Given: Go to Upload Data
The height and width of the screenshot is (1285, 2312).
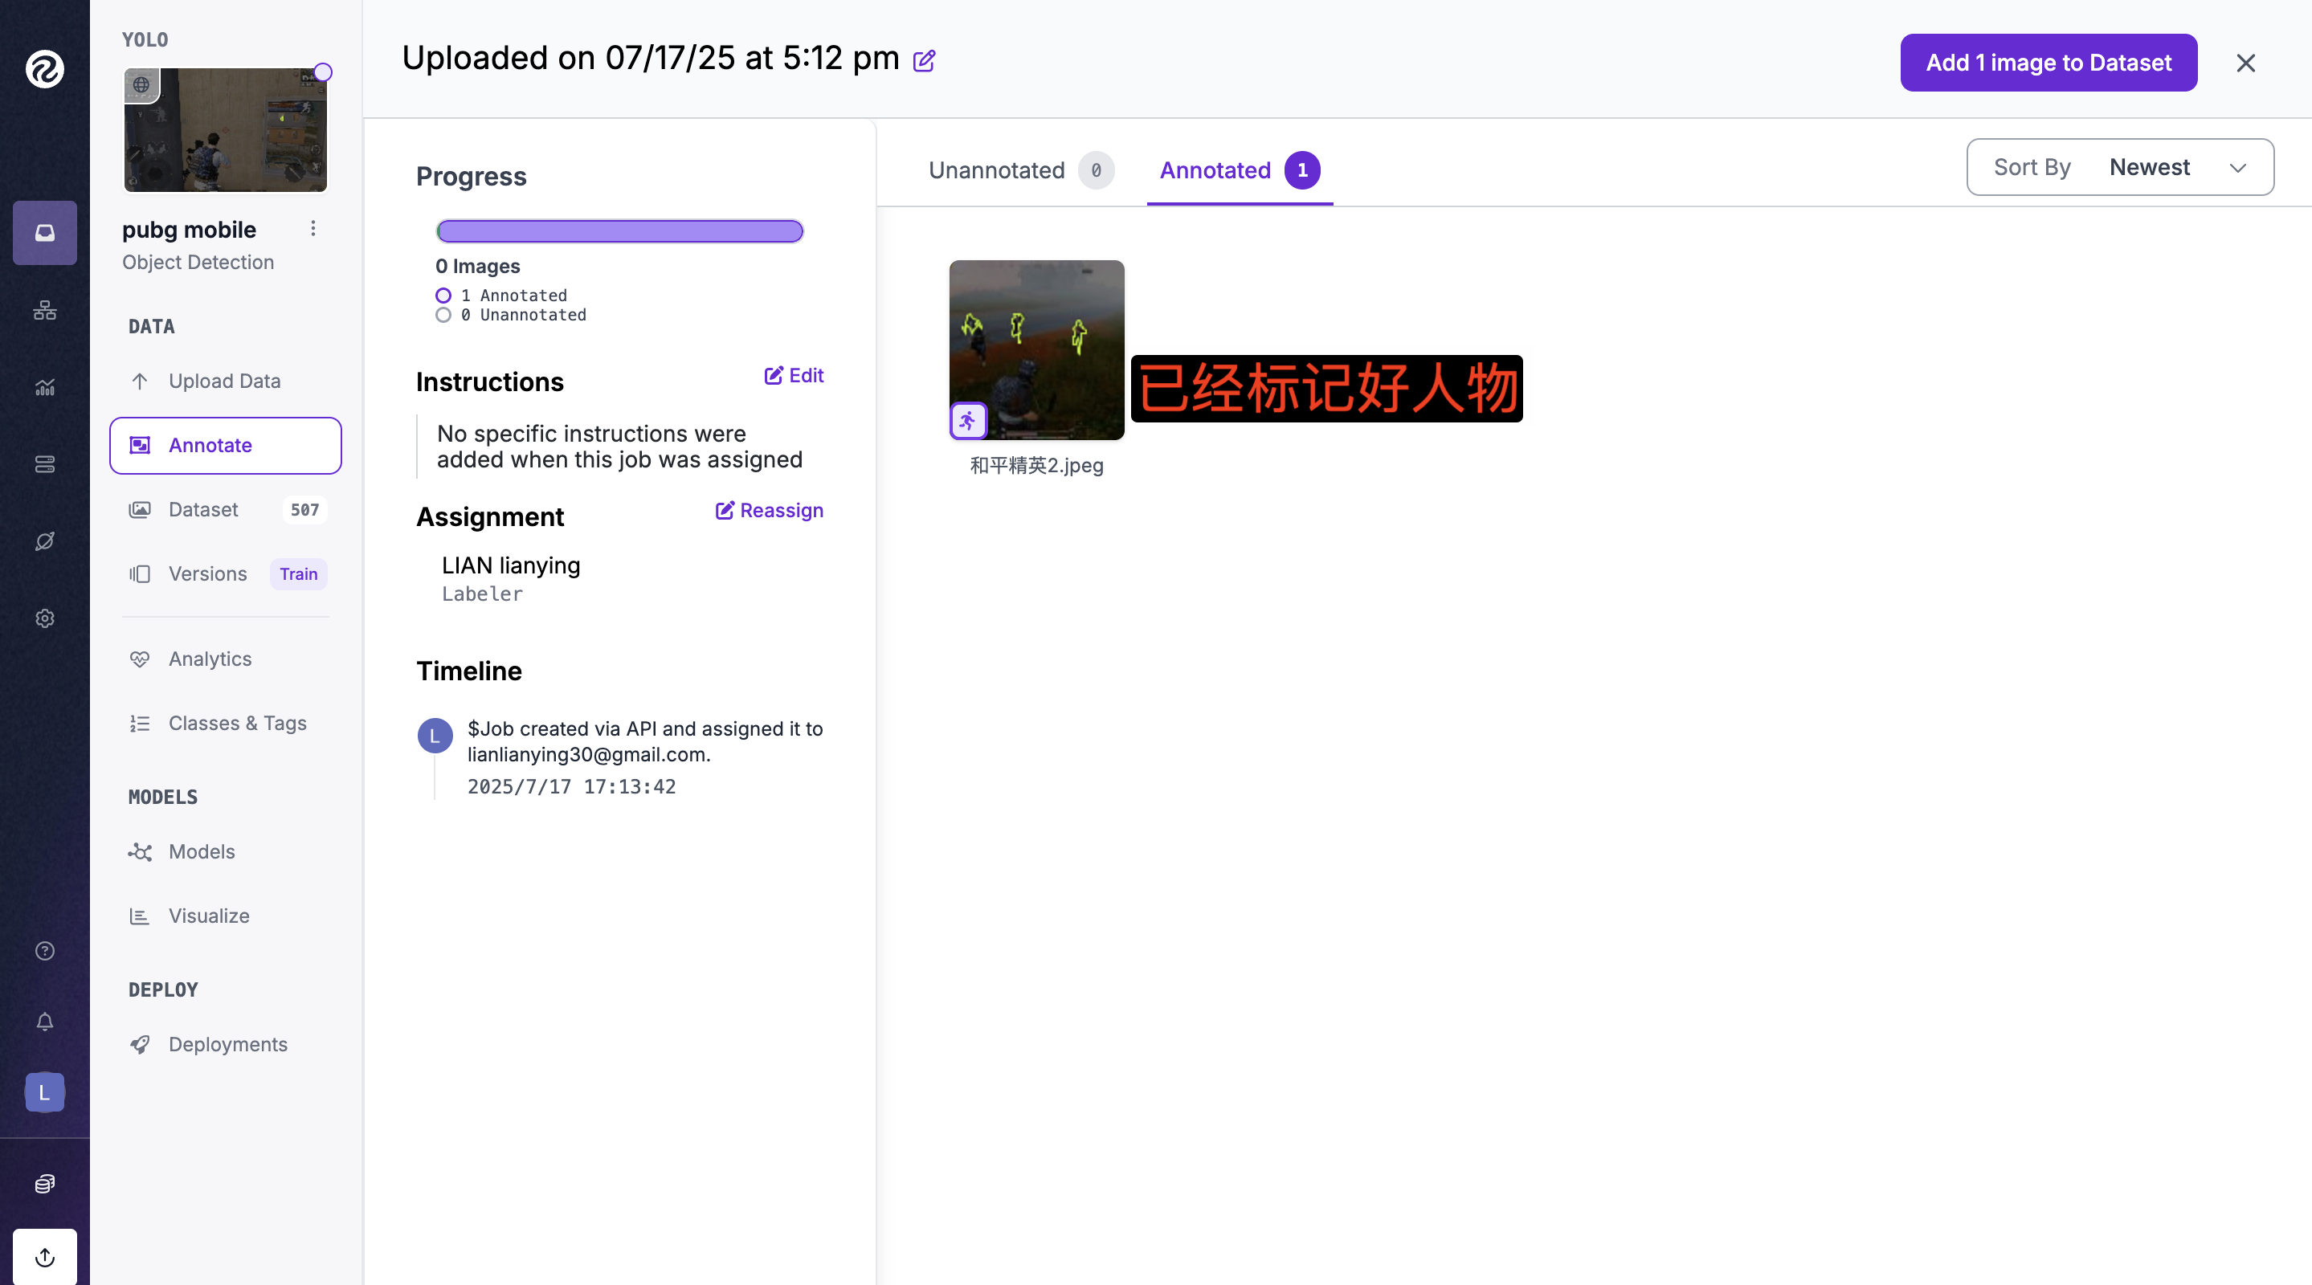Looking at the screenshot, I should (x=225, y=381).
